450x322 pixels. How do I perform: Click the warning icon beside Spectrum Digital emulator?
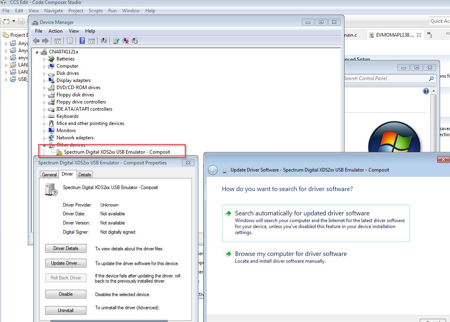pyautogui.click(x=59, y=152)
